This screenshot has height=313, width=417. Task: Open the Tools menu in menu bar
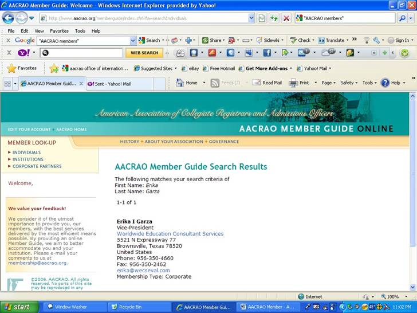click(80, 31)
